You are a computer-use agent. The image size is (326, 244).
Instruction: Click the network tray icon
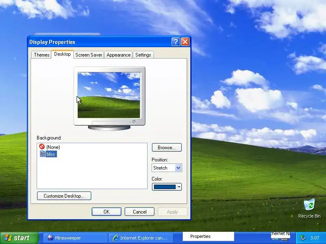(x=303, y=238)
